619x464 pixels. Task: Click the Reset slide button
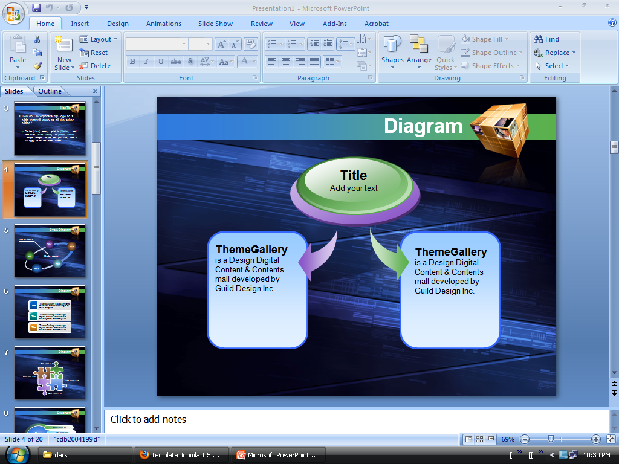(94, 53)
